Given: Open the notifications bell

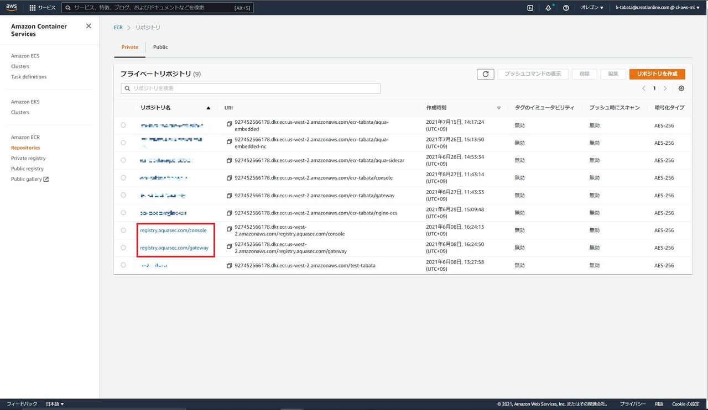Looking at the screenshot, I should tap(548, 8).
